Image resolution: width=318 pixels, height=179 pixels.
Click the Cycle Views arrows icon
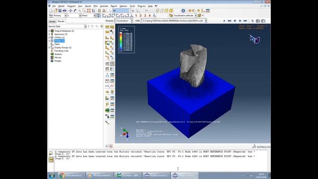point(93,11)
